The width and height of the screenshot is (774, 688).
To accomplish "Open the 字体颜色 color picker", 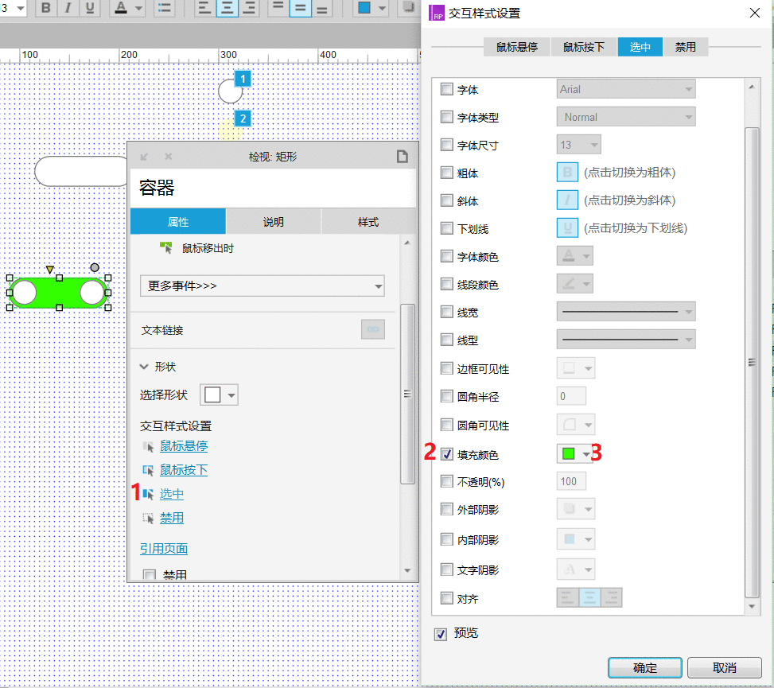I will point(574,256).
